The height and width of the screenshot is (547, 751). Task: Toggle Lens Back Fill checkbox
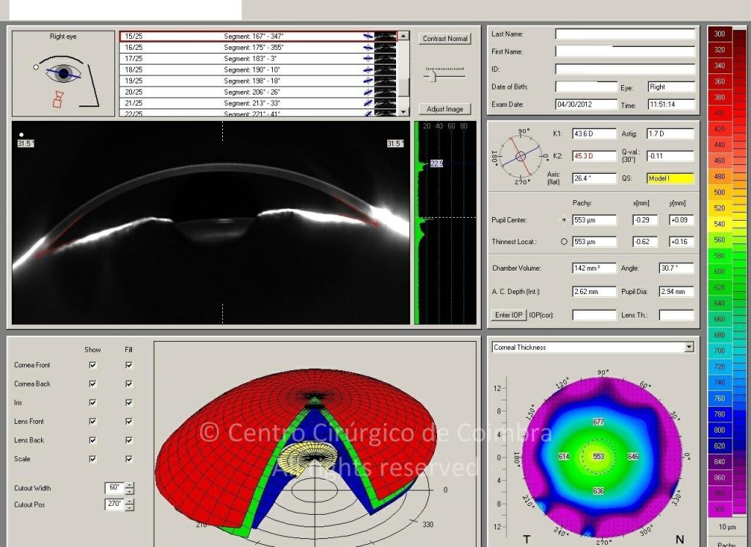tap(129, 440)
